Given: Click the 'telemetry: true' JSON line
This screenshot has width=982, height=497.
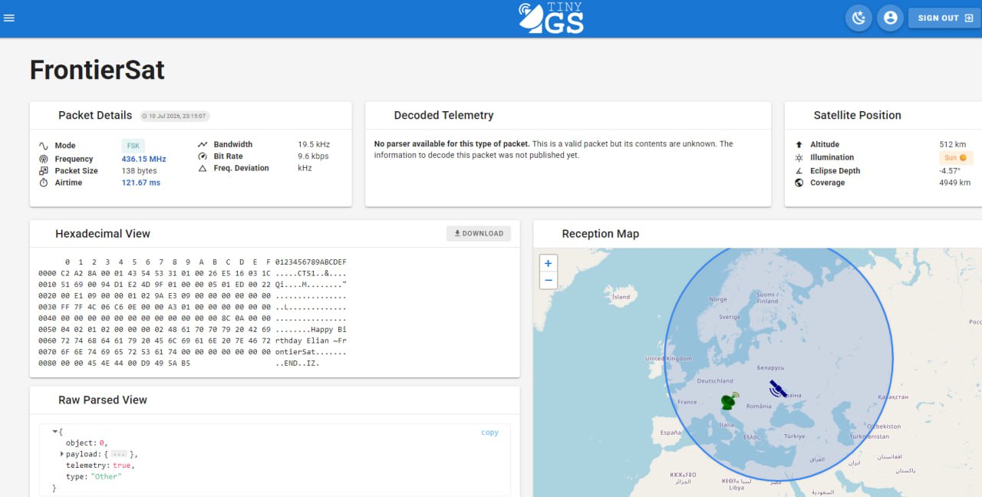Looking at the screenshot, I should pyautogui.click(x=100, y=466).
